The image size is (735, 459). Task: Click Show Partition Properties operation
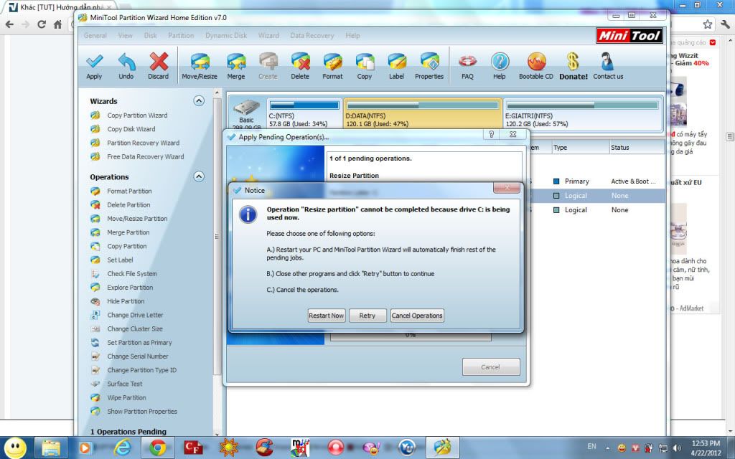[x=142, y=411]
